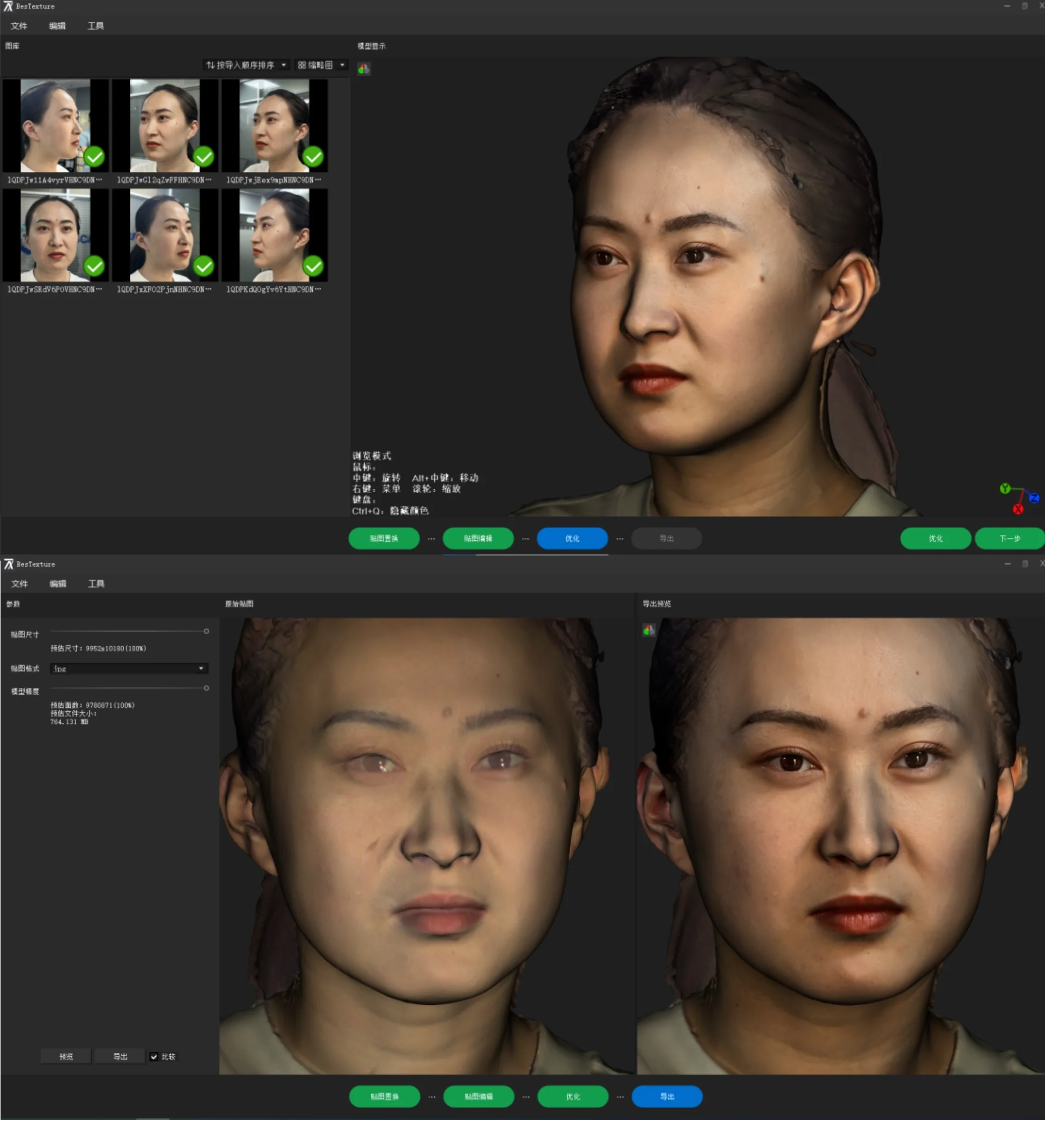The image size is (1045, 1123).
Task: Click green checkmark on 1QDPKdQOgYv6YtHNC9DN thumbnail
Action: (x=313, y=267)
